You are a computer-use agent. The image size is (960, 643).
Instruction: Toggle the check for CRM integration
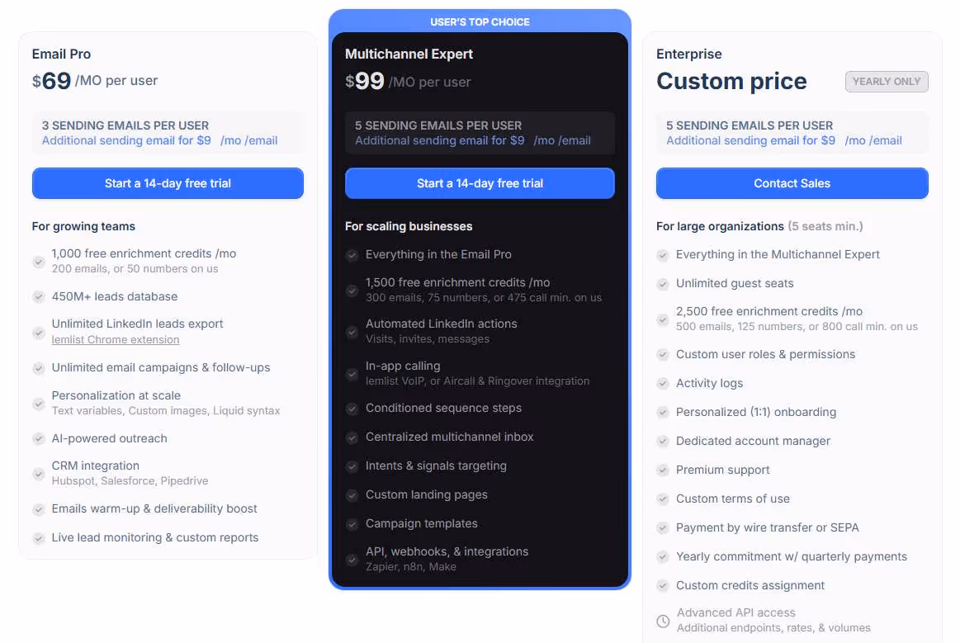click(39, 473)
